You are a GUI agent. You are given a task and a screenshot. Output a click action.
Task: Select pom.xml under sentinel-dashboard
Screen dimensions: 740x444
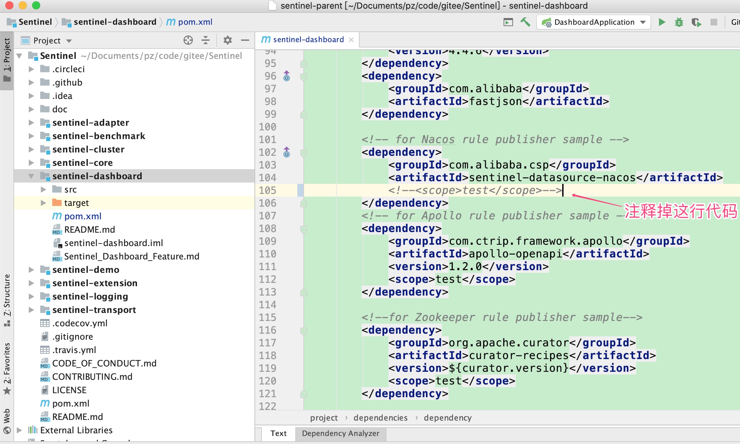(83, 216)
